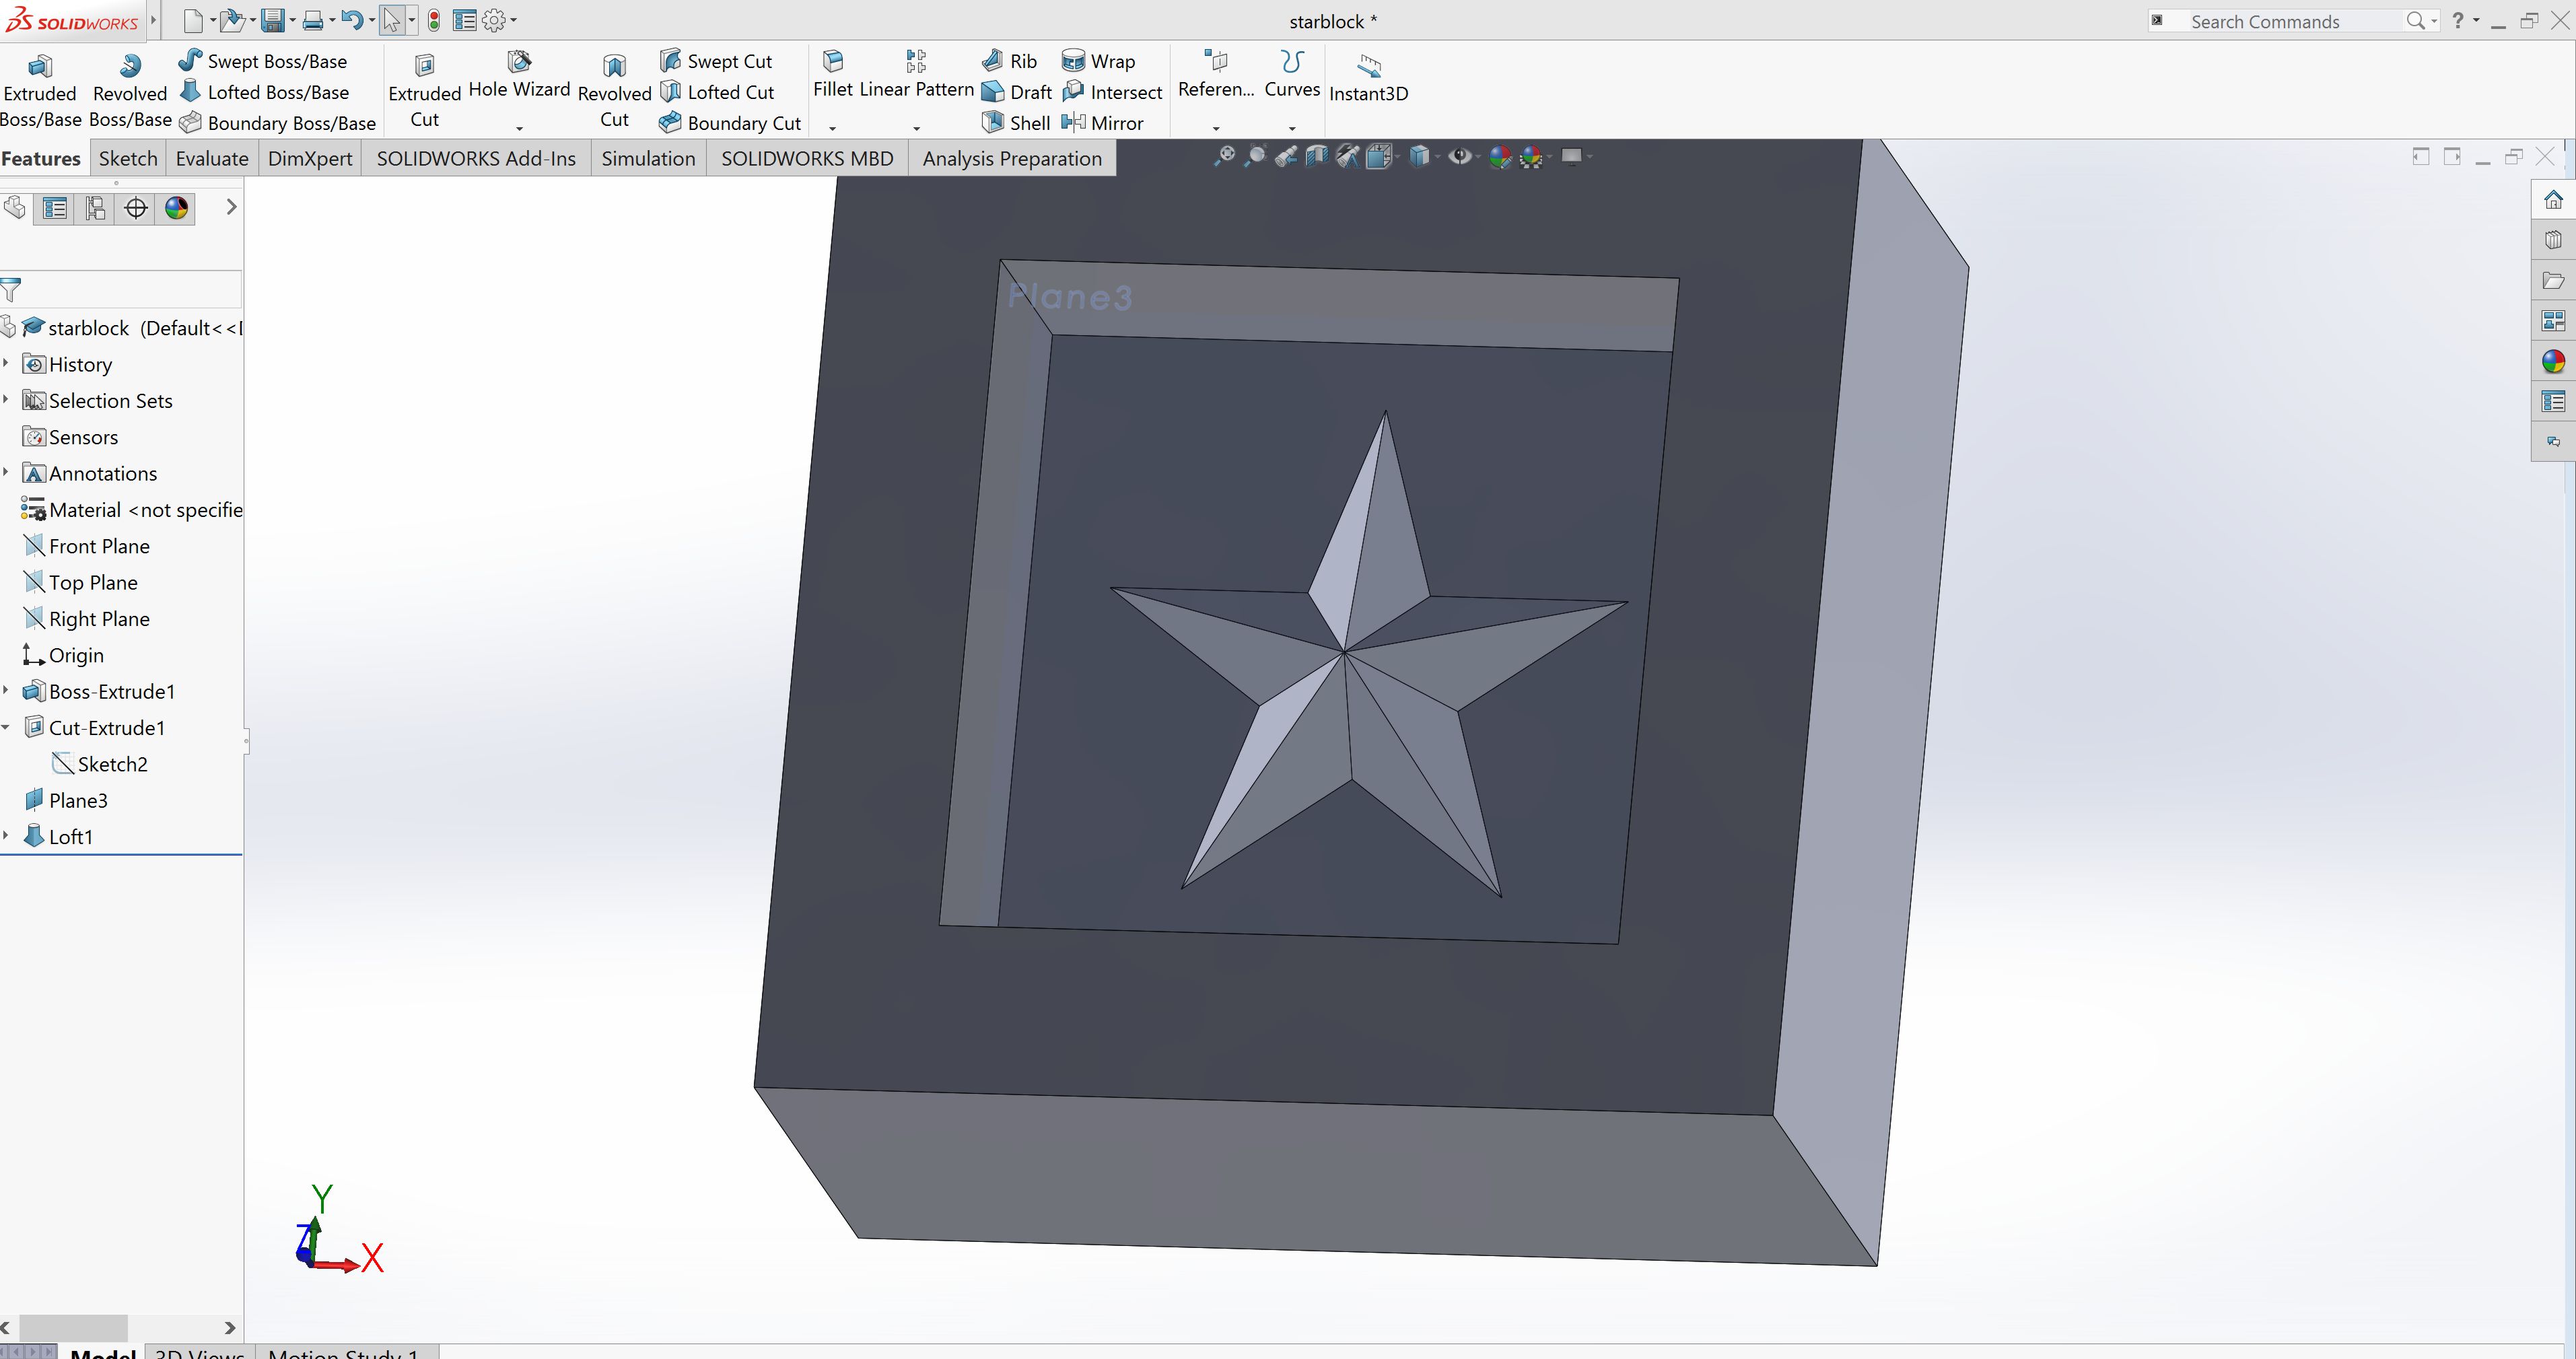The height and width of the screenshot is (1359, 2576).
Task: Open the Hole Wizard tool
Action: pyautogui.click(x=519, y=76)
